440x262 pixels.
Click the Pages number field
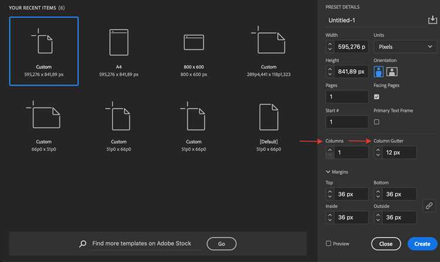click(347, 97)
